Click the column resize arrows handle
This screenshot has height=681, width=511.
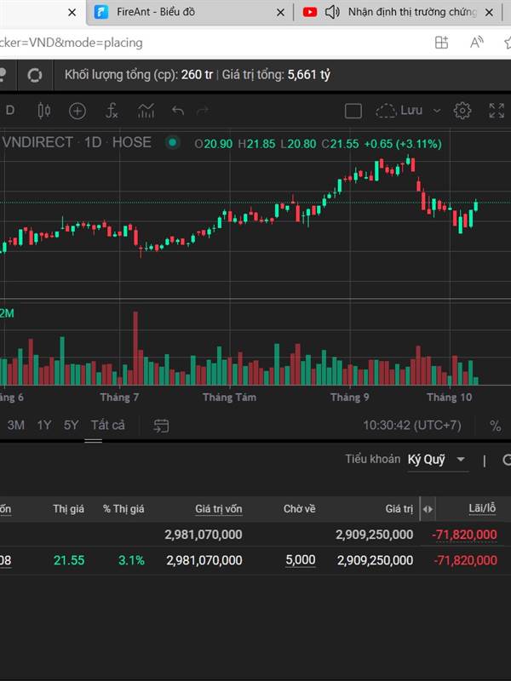428,509
